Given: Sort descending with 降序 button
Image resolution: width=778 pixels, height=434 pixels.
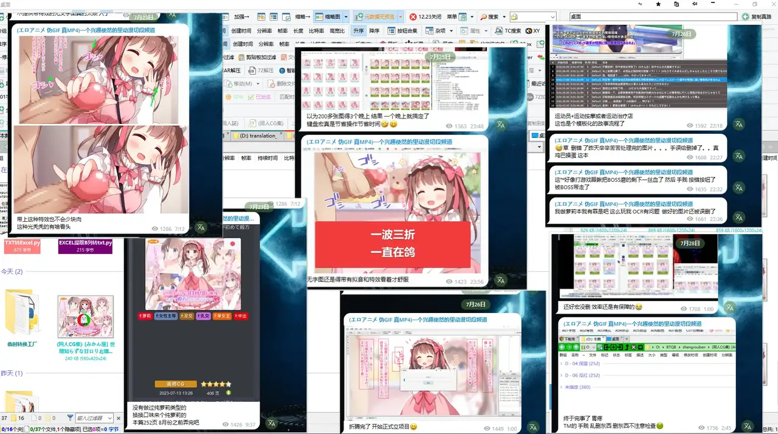Looking at the screenshot, I should click(x=374, y=31).
